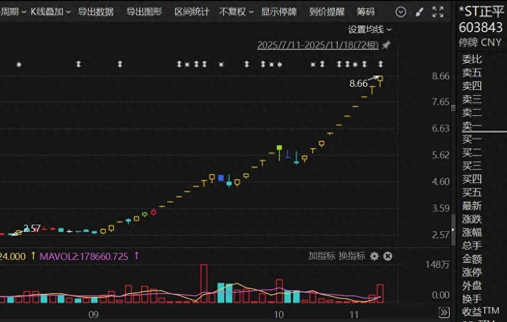Remove the volume indicator via the X icon

pos(388,256)
